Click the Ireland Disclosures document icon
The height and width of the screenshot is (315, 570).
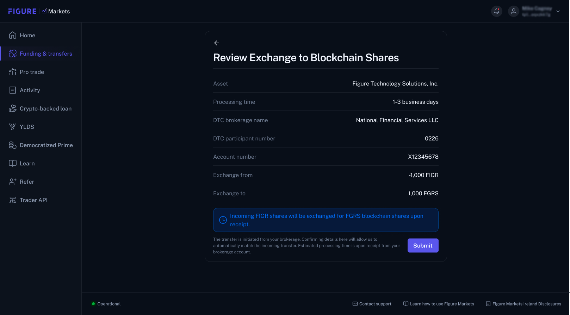click(488, 304)
